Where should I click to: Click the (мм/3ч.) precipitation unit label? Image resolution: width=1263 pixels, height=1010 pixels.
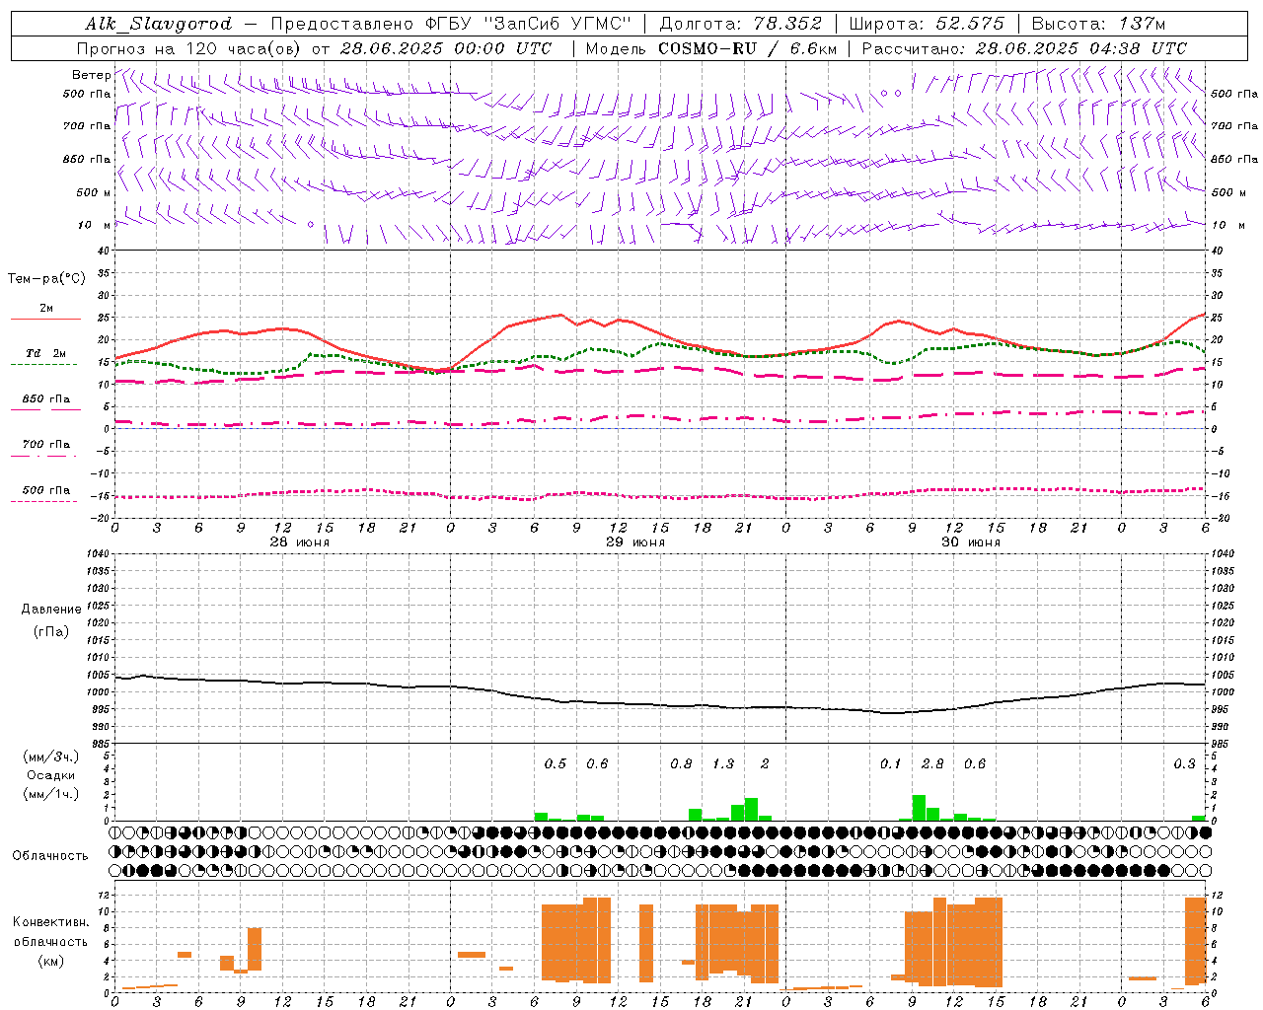49,757
